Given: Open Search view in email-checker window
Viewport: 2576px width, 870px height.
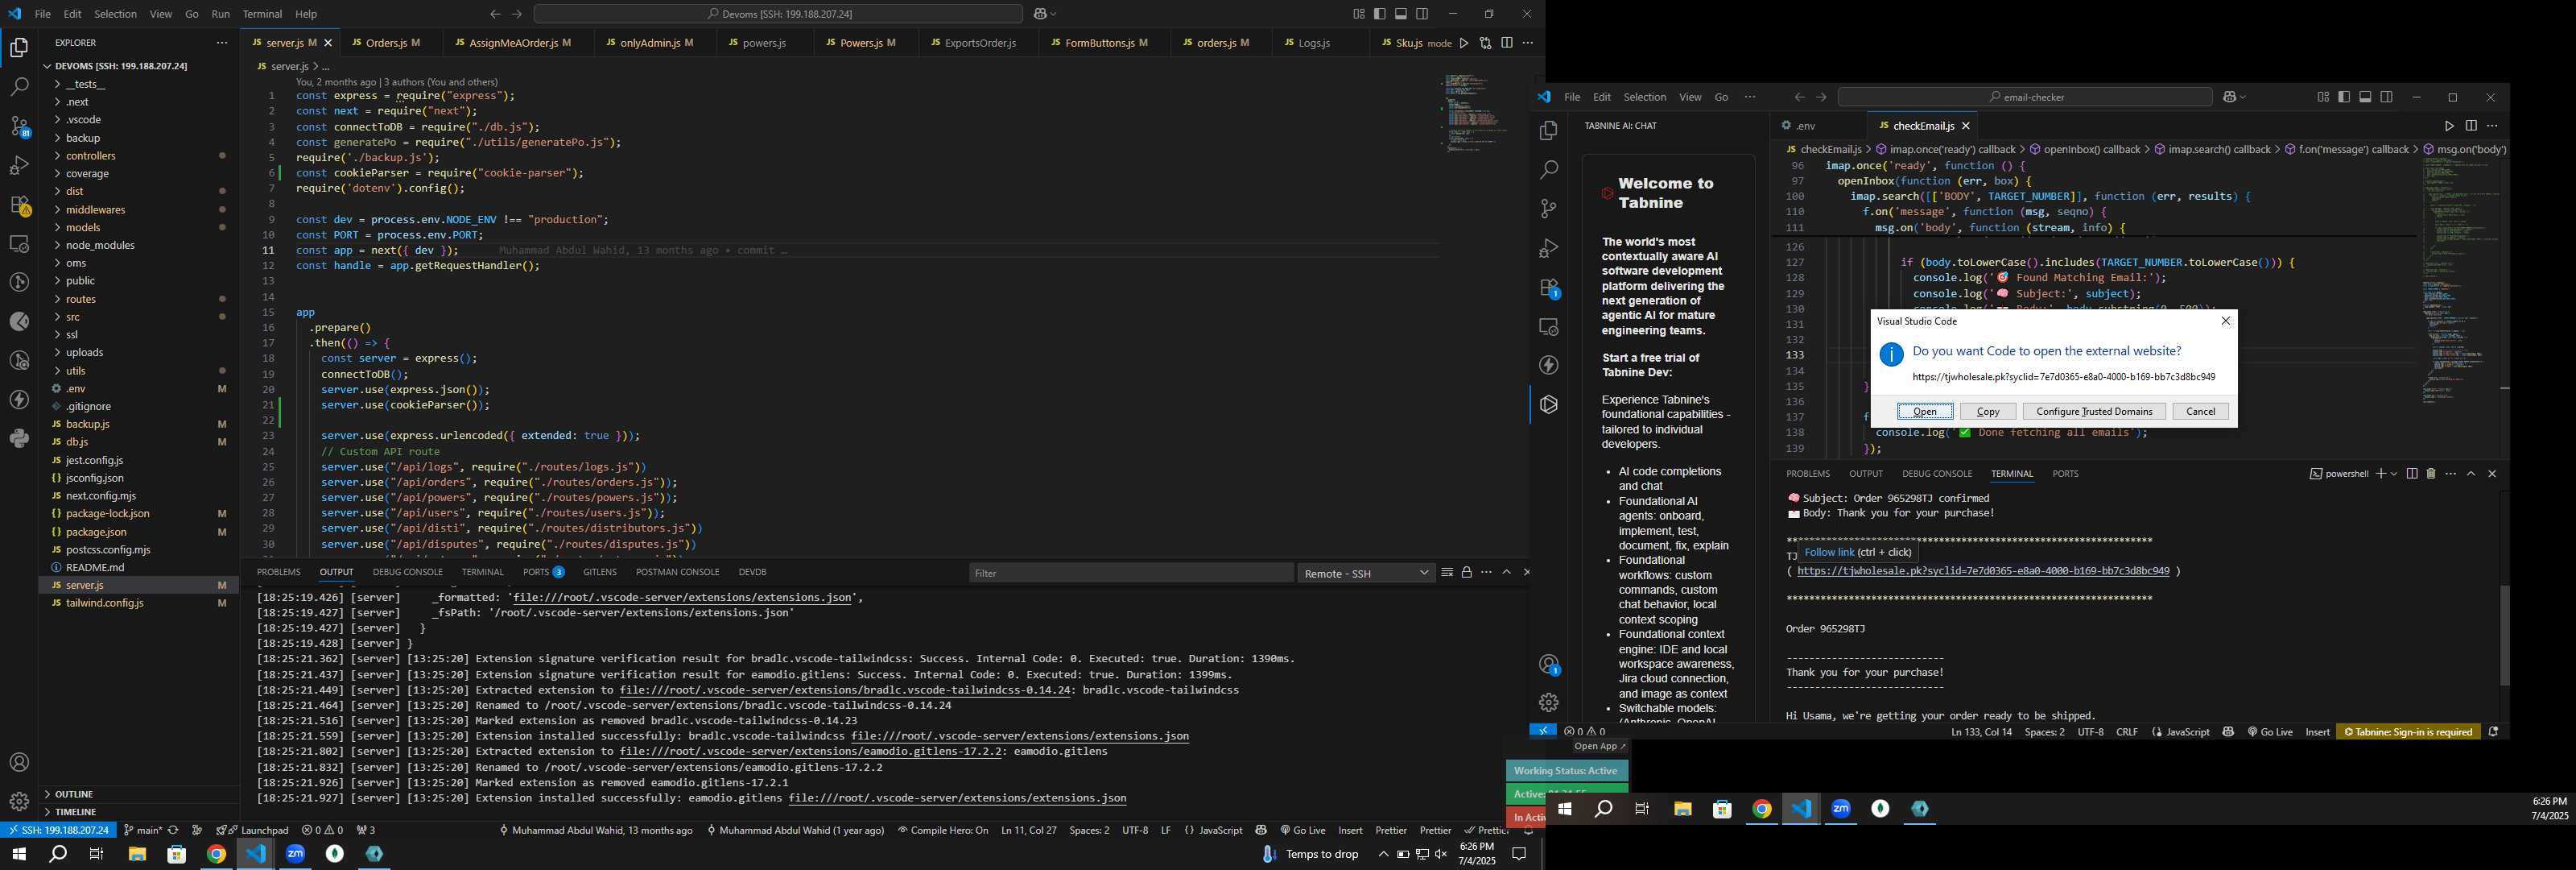Looking at the screenshot, I should point(1549,169).
